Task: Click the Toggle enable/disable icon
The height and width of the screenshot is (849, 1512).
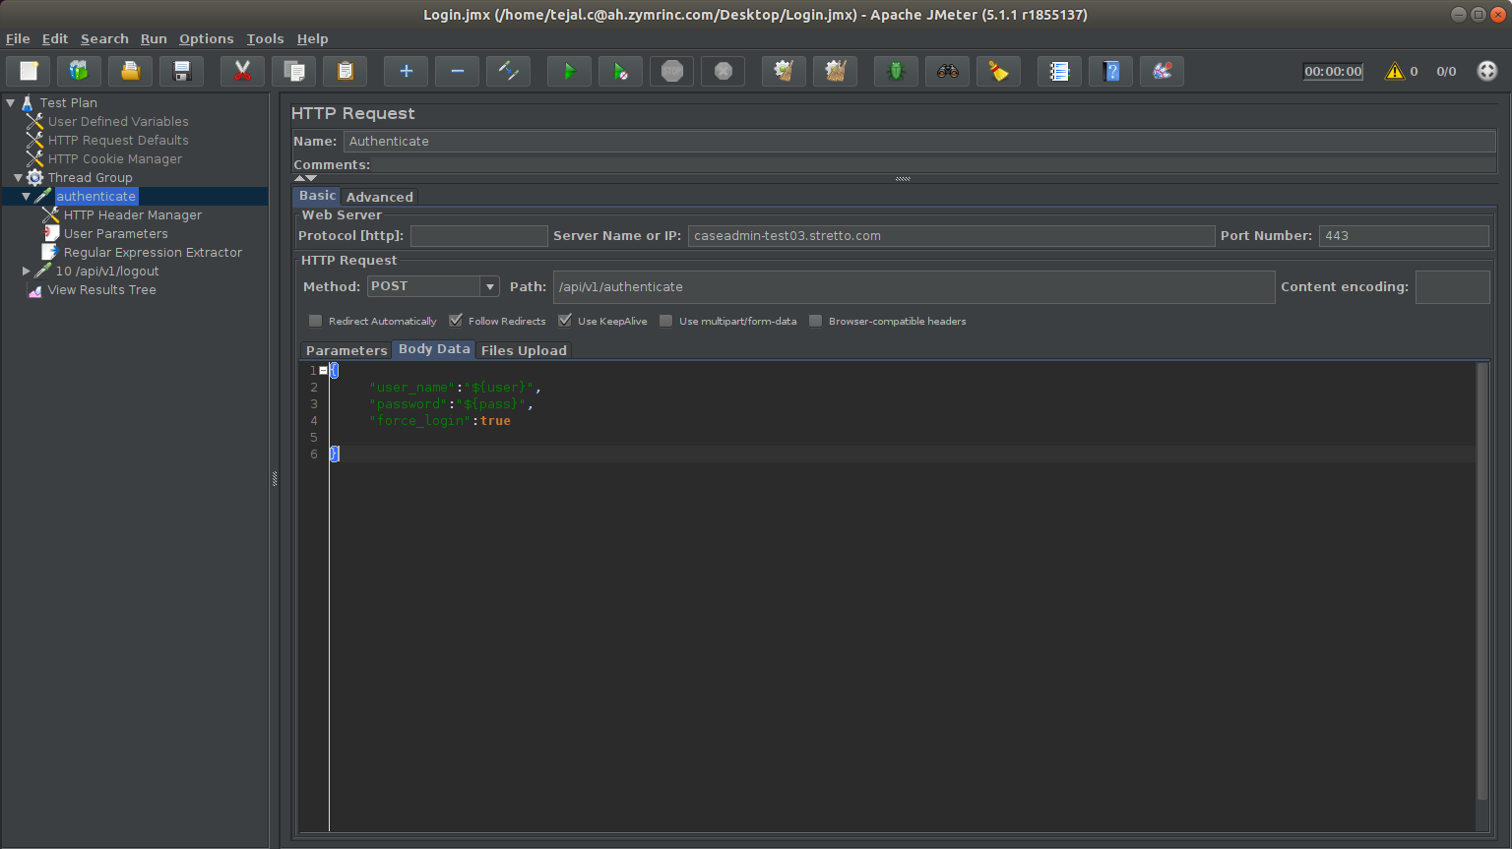Action: 508,71
